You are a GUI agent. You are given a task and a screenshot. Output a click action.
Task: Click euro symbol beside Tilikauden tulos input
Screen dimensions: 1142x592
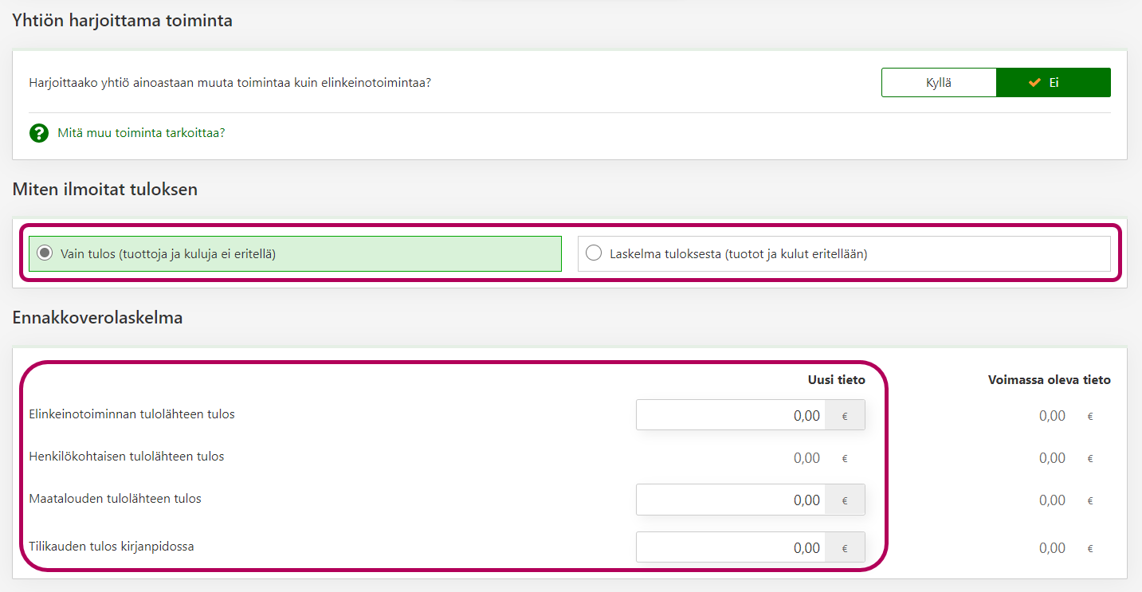tap(845, 547)
